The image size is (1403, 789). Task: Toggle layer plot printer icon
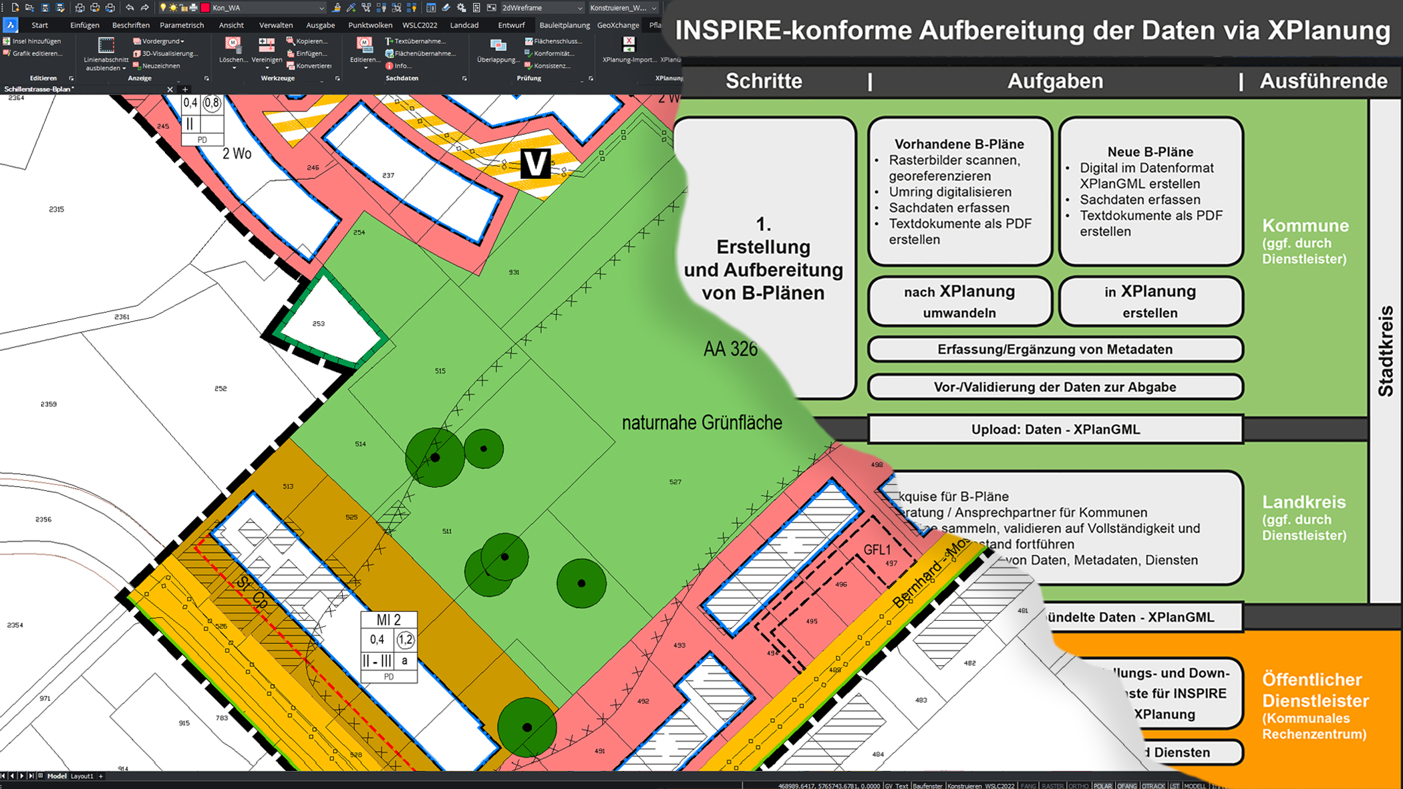point(194,8)
